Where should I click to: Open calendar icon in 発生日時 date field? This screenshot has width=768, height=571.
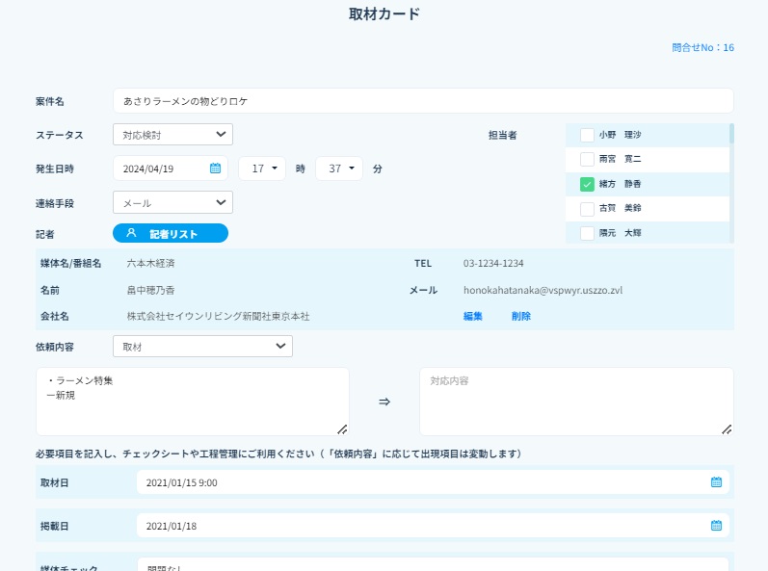(215, 169)
